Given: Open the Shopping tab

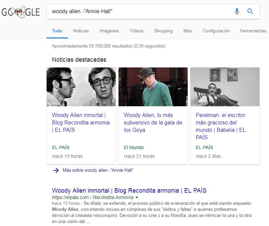Looking at the screenshot, I should (163, 31).
